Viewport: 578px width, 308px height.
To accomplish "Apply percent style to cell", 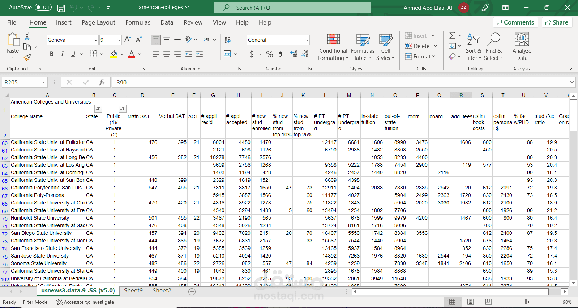I will pos(270,54).
